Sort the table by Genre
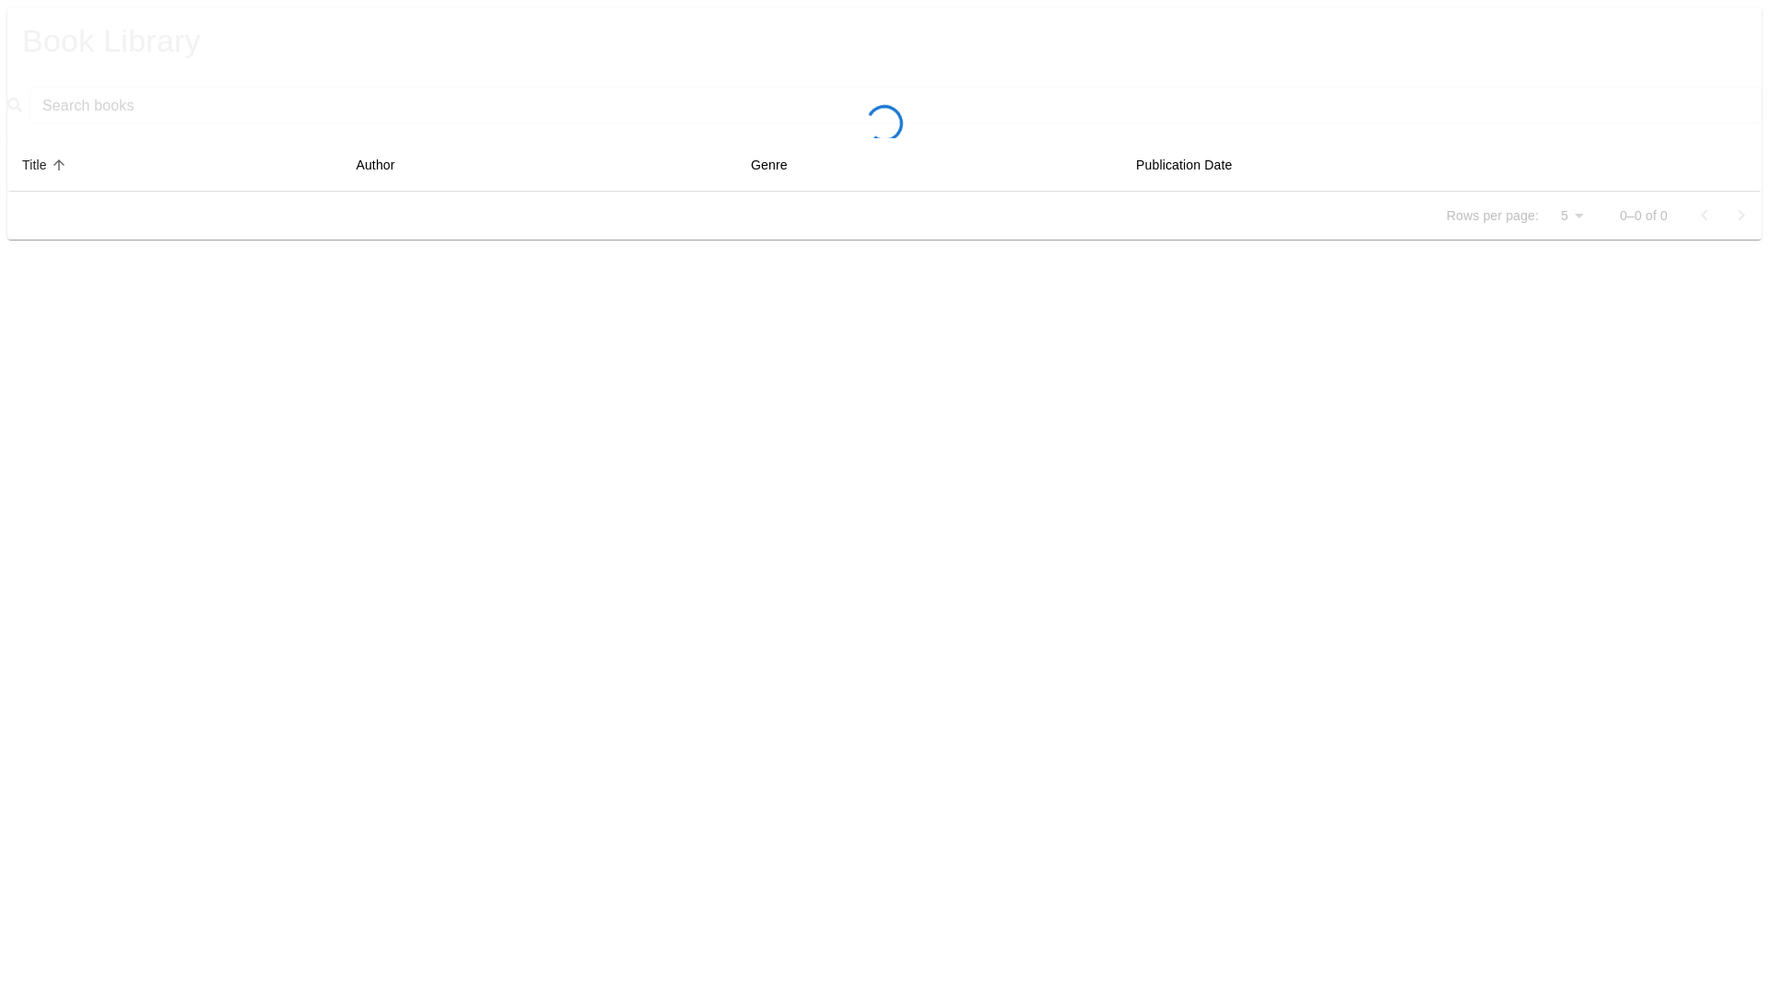The width and height of the screenshot is (1769, 995). 768,165
